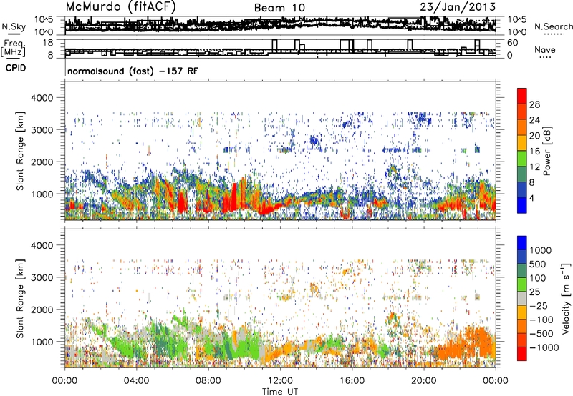This screenshot has height=396, width=573.
Task: Select the teal 8–12 dB Power colorbar segment
Action: 522,174
